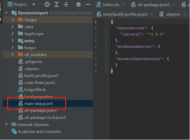The height and width of the screenshot is (140, 190).
Task: Click the Project view label
Action: click(20, 5)
